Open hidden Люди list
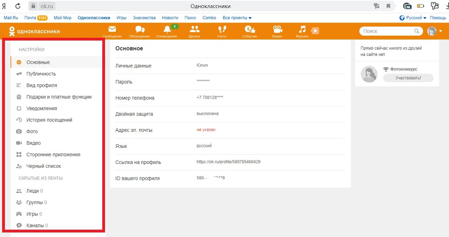 [x=56, y=191]
